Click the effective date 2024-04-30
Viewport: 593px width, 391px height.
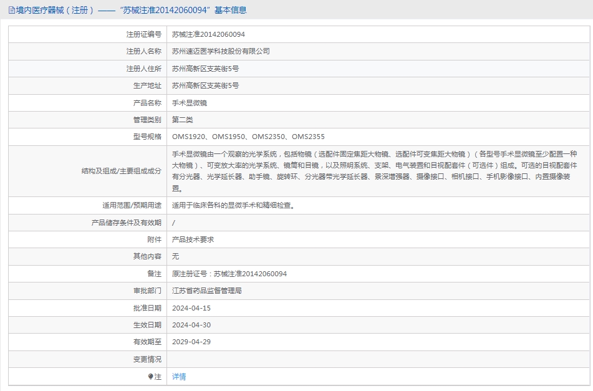191,325
